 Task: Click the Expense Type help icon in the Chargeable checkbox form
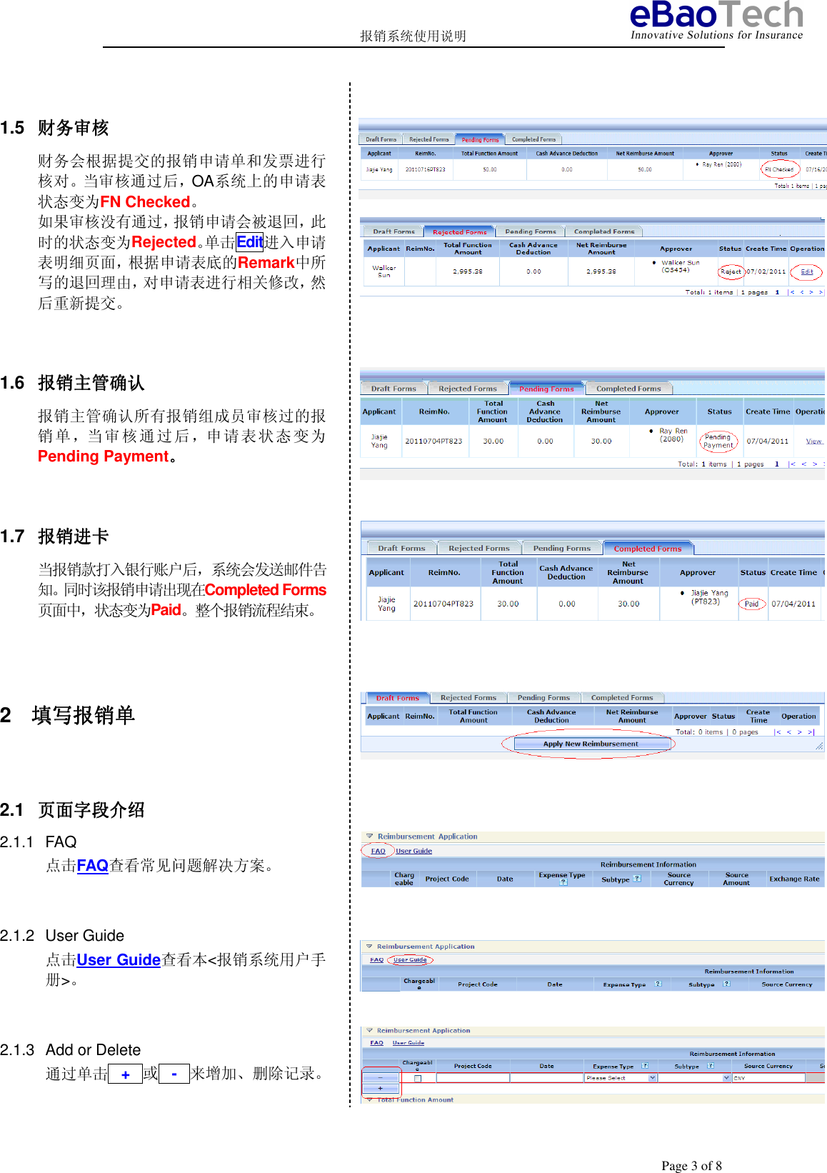pos(645,1065)
